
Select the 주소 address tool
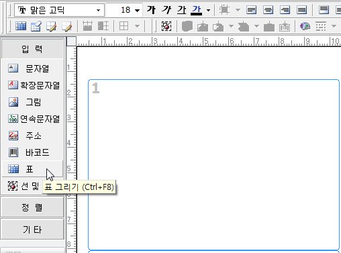point(32,136)
